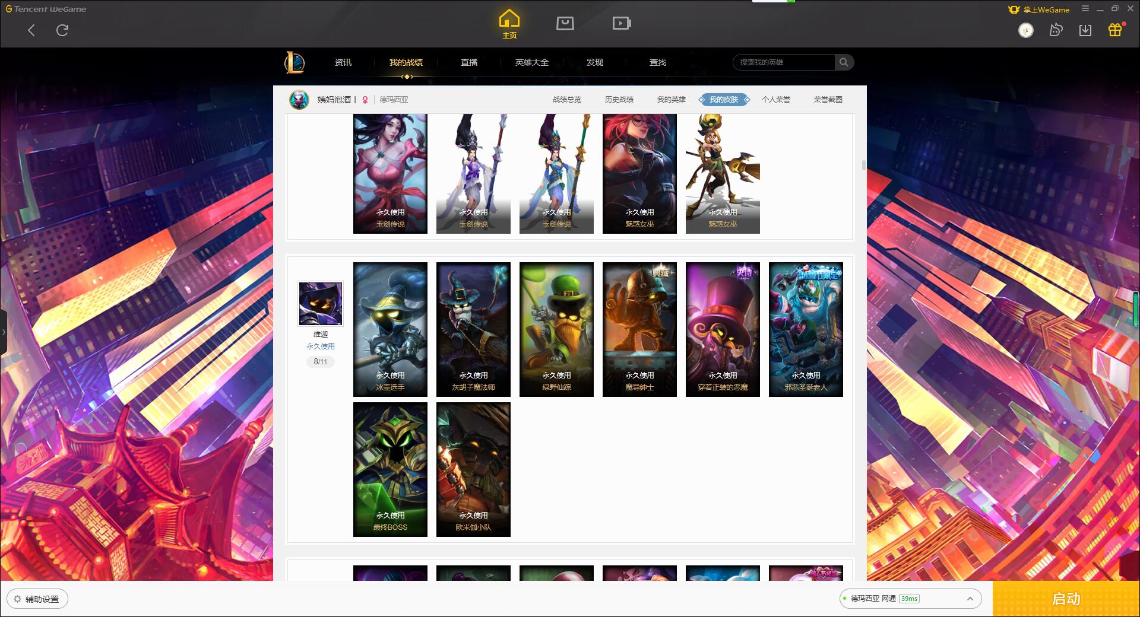Open the video live icon
The width and height of the screenshot is (1140, 617).
coord(622,23)
